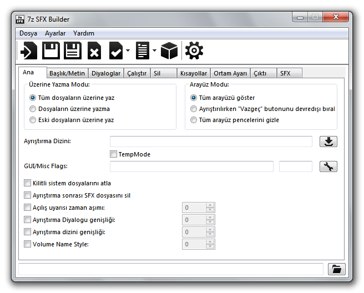Screen dimensions: 364x293
Task: Click the download arrow button beside Ayrıştırma Dizini
Action: 328,142
